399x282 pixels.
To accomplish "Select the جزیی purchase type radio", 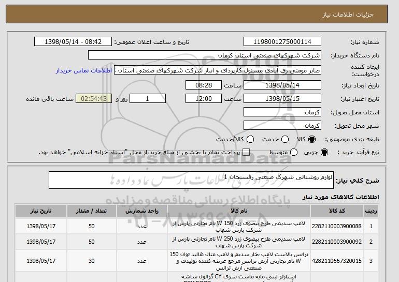I will pos(324,152).
